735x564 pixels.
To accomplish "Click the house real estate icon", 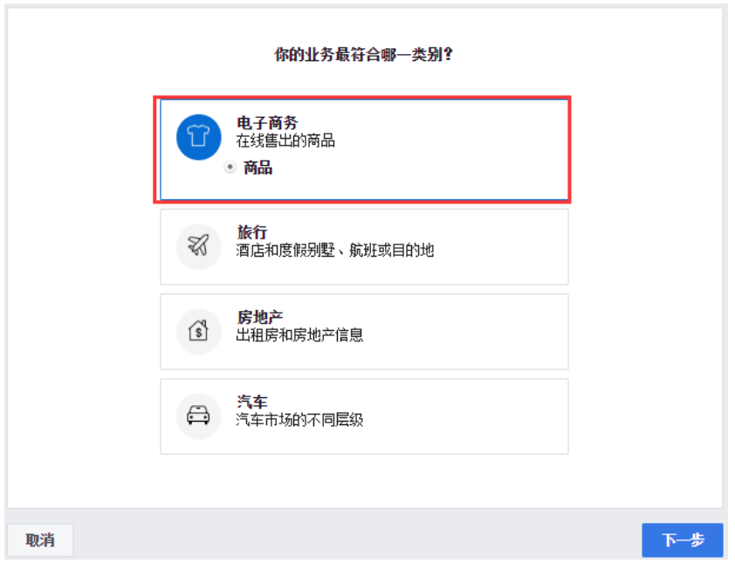I will tap(198, 332).
